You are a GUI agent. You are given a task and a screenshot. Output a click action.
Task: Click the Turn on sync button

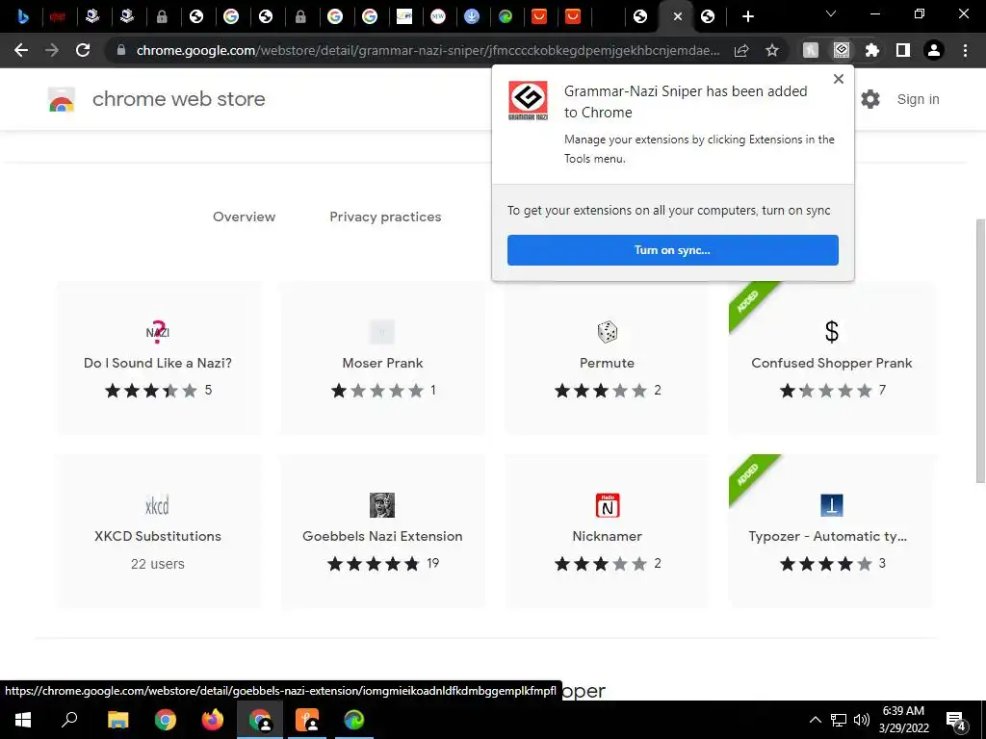672,250
